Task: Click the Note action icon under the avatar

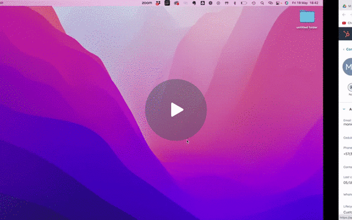Action: [350, 87]
